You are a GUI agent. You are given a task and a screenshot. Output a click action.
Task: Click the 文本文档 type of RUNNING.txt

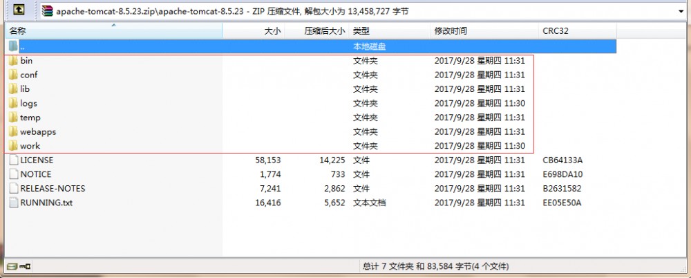coord(369,203)
